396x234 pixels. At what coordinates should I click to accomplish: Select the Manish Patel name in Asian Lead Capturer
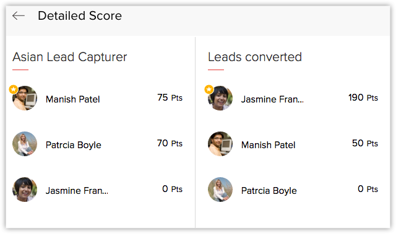coord(73,99)
